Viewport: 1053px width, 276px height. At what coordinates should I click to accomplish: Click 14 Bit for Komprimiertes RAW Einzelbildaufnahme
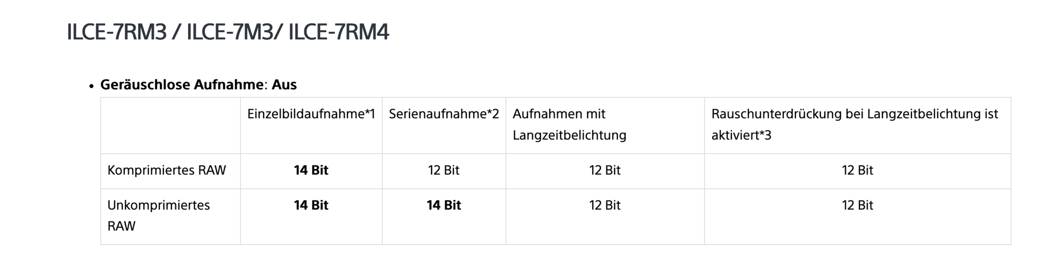(x=311, y=171)
